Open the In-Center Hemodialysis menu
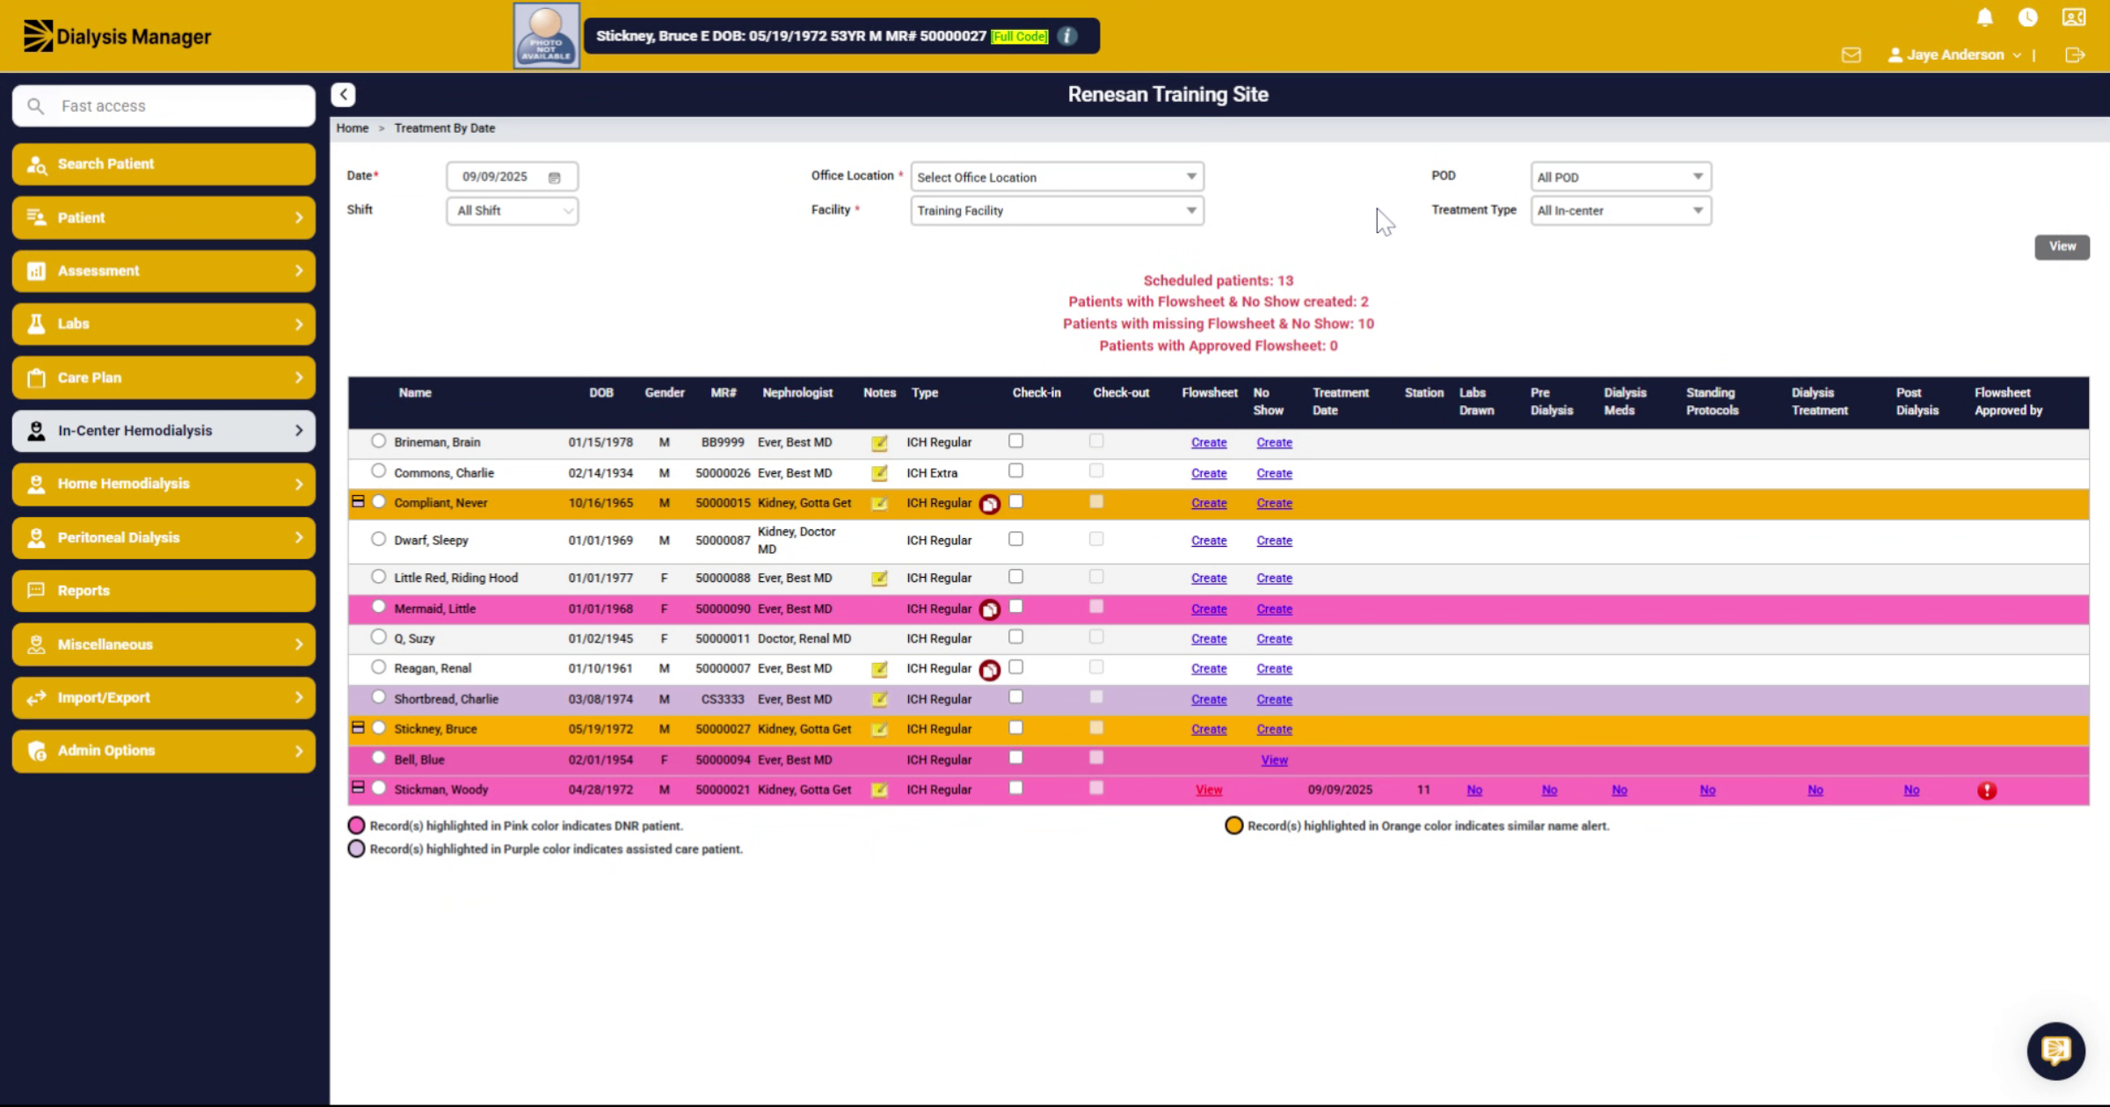The image size is (2110, 1107). click(164, 431)
